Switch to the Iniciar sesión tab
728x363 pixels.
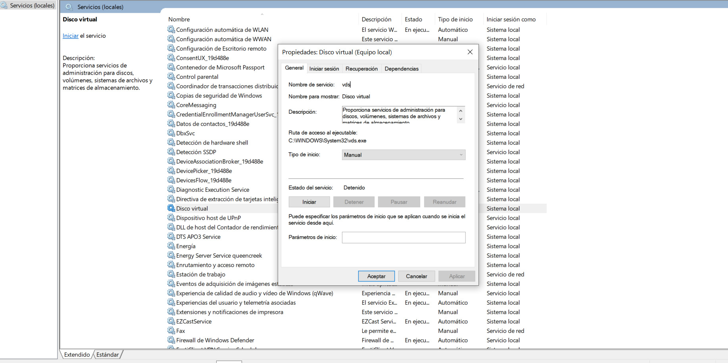pos(324,69)
